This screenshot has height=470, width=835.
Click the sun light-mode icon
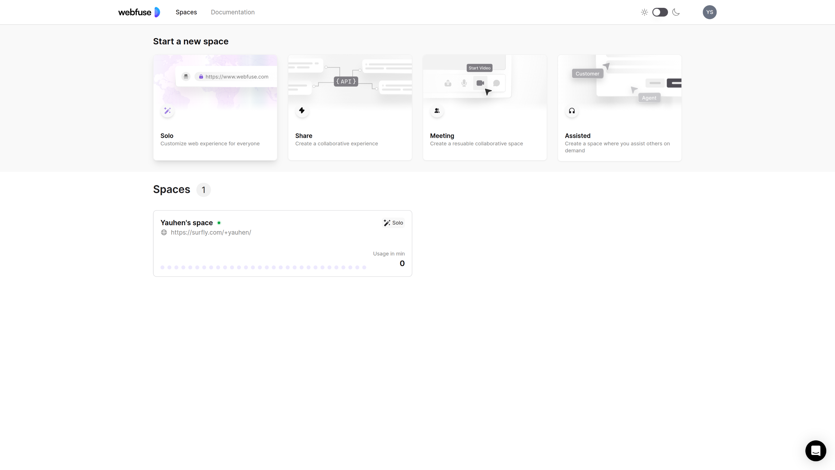[x=644, y=12]
